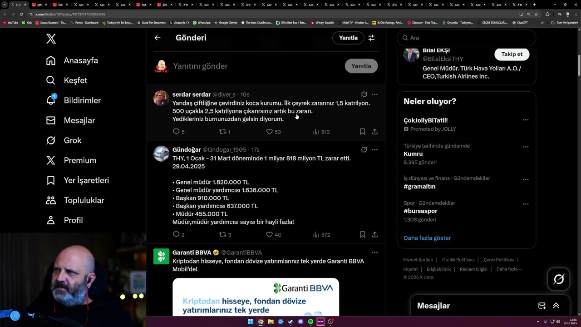Open Keşfet from the sidebar

pyautogui.click(x=67, y=80)
